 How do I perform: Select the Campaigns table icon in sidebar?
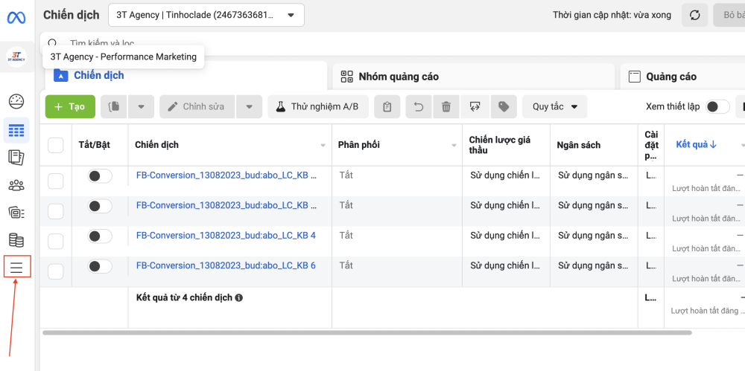pos(16,130)
